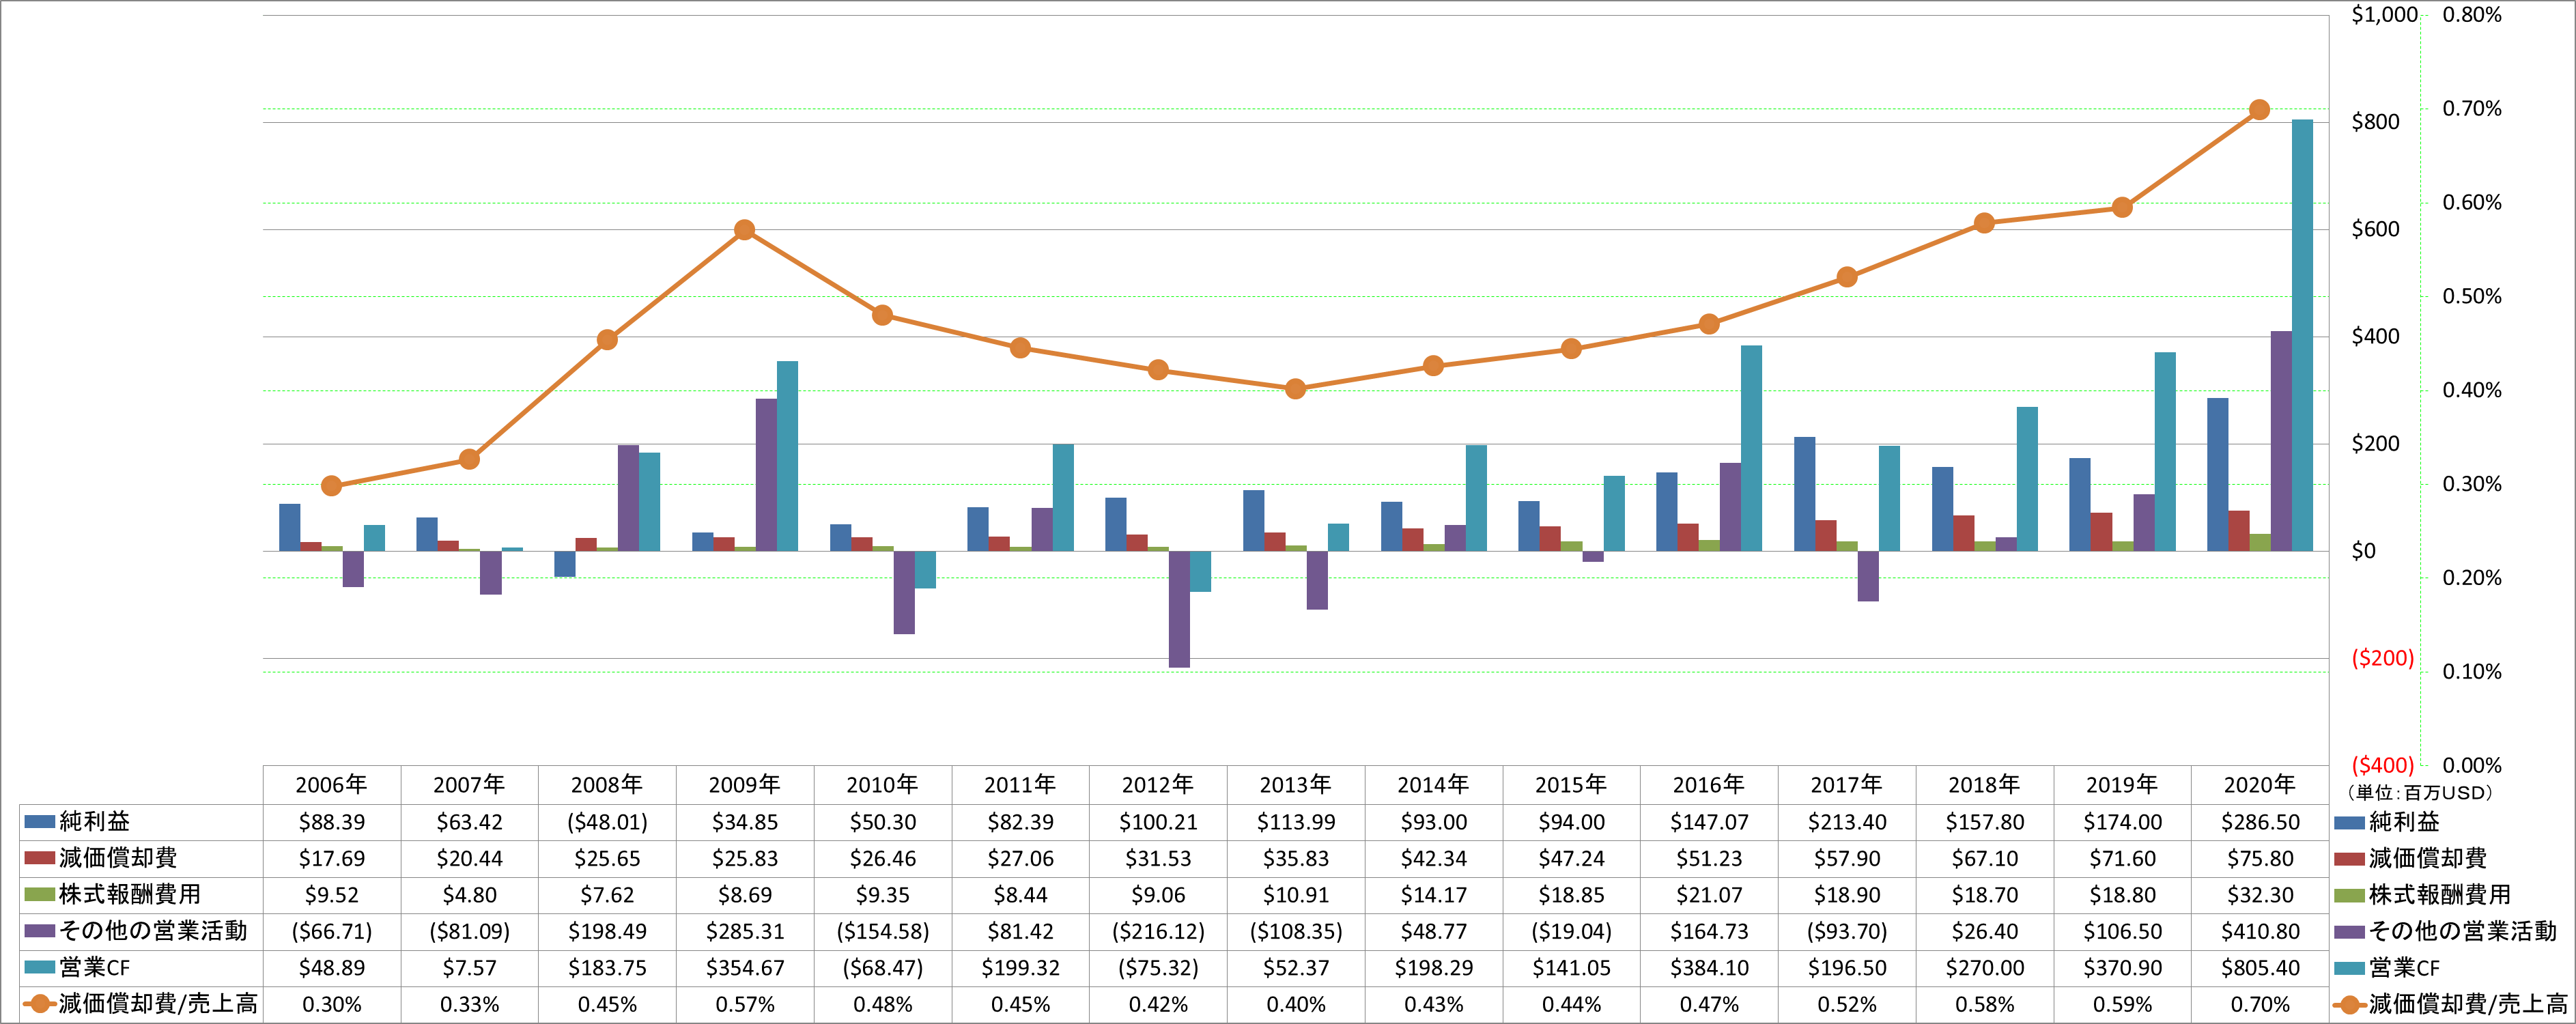Click the blue 純利益 legend swatch at left
Viewport: 2576px width, 1024px height.
point(39,822)
